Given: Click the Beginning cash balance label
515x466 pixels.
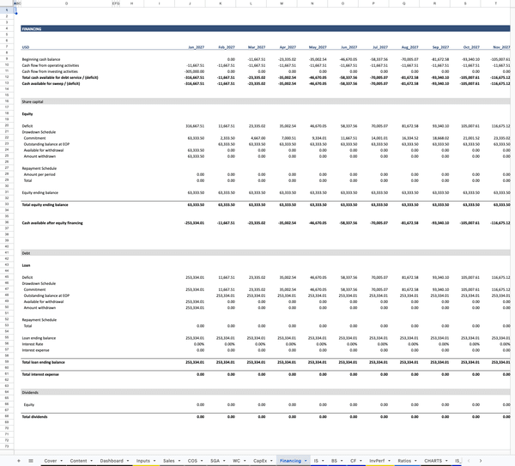Looking at the screenshot, I should pos(41,59).
